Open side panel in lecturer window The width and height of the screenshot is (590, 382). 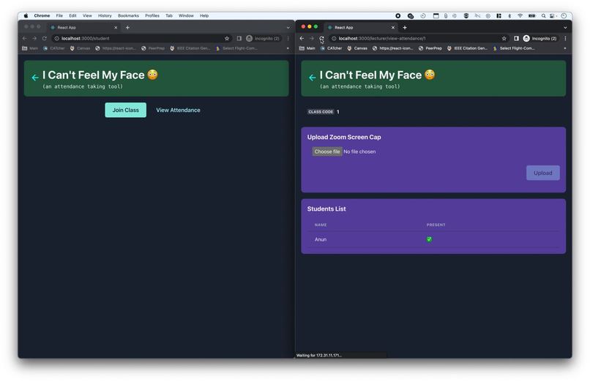pyautogui.click(x=516, y=38)
